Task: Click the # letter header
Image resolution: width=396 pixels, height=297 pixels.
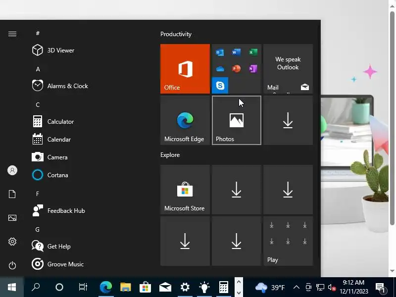Action: point(38,33)
